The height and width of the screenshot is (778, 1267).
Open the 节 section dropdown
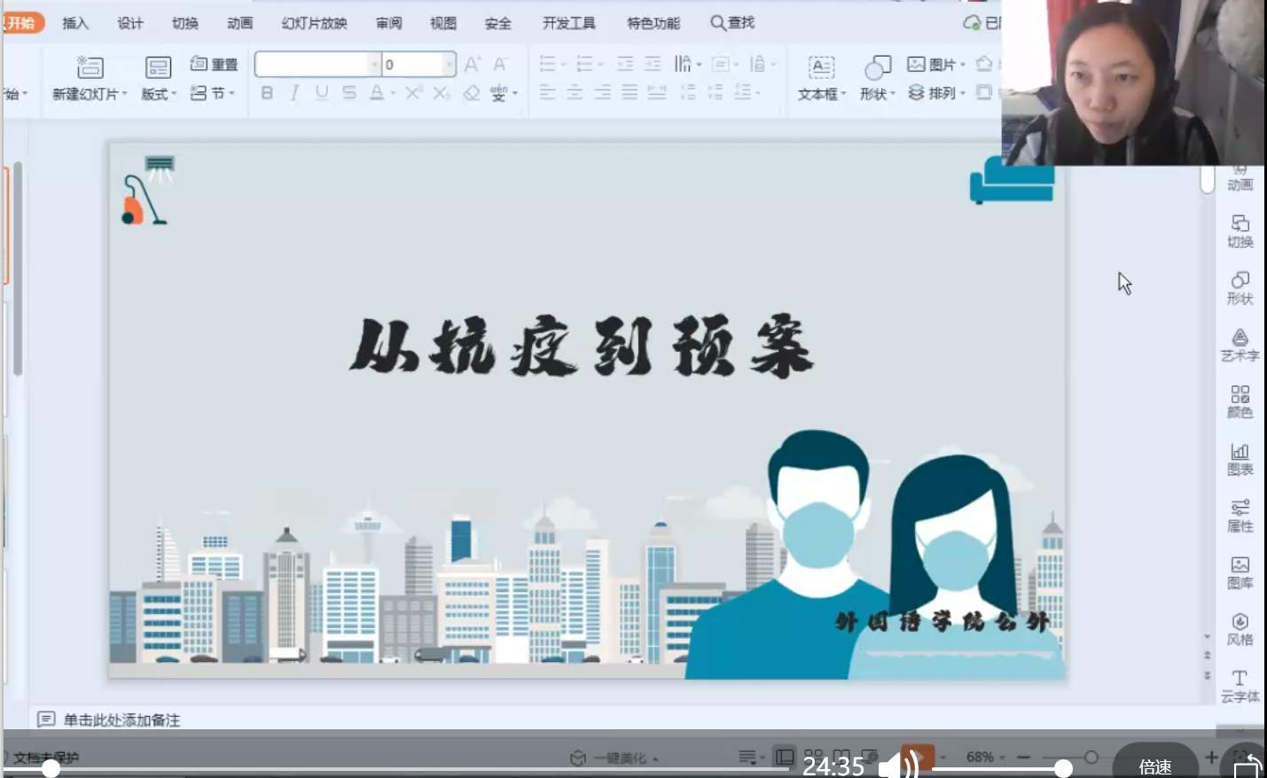(213, 93)
